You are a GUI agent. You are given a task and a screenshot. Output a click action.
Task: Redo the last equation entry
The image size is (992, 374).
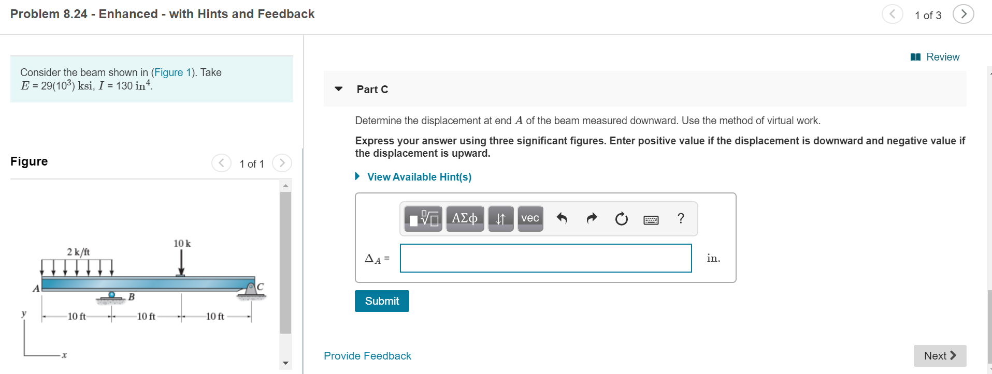(x=591, y=218)
